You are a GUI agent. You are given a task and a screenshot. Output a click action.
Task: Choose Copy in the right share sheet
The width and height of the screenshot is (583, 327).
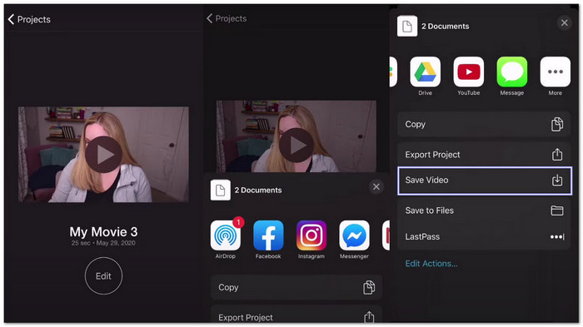coord(484,124)
